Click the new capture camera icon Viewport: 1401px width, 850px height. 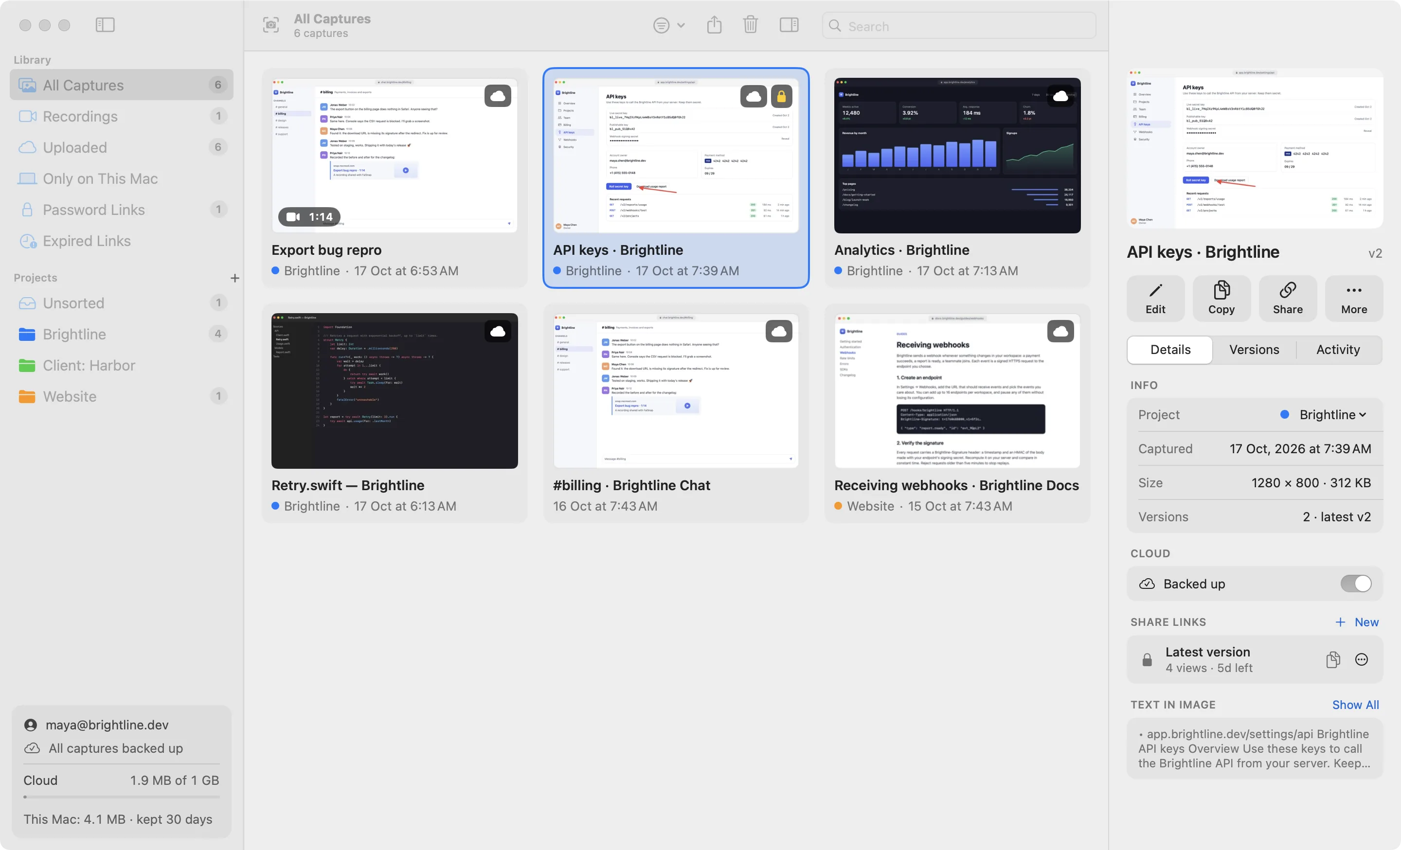coord(270,26)
